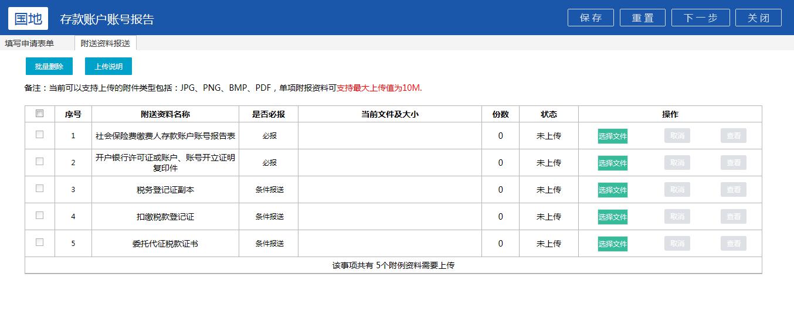The height and width of the screenshot is (311, 794).
Task: Click 必报 in row 1
Action: [270, 136]
